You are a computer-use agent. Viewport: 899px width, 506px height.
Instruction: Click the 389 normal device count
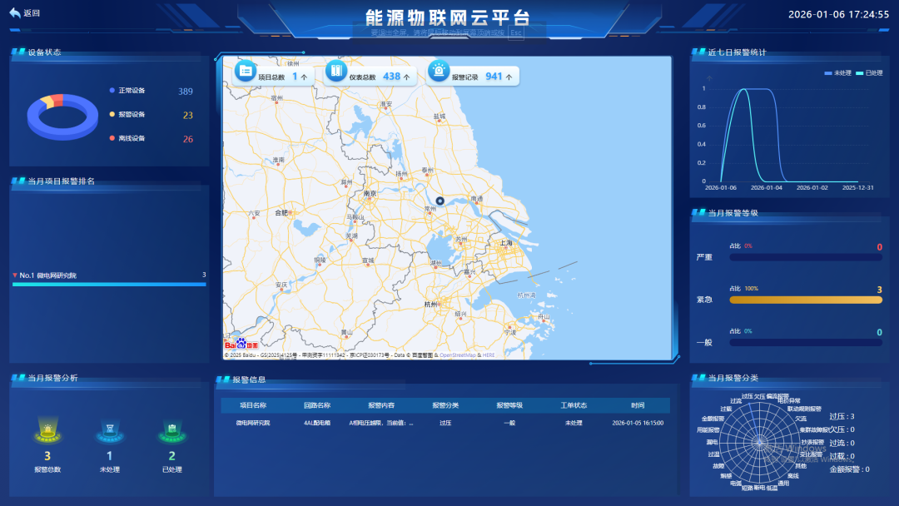pyautogui.click(x=185, y=92)
